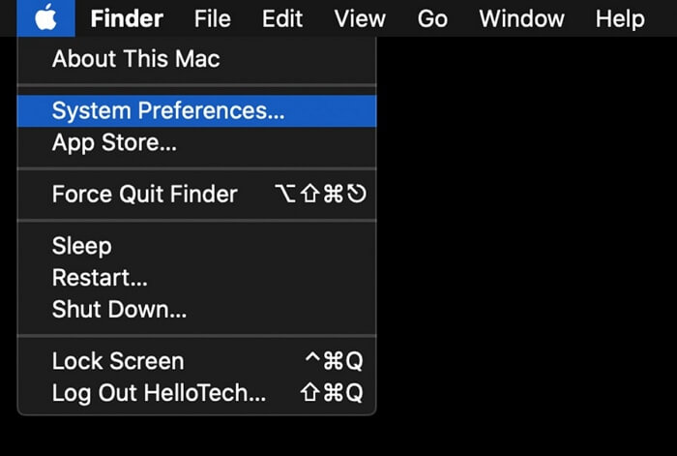Open the Help menu
The image size is (677, 456).
click(x=619, y=18)
